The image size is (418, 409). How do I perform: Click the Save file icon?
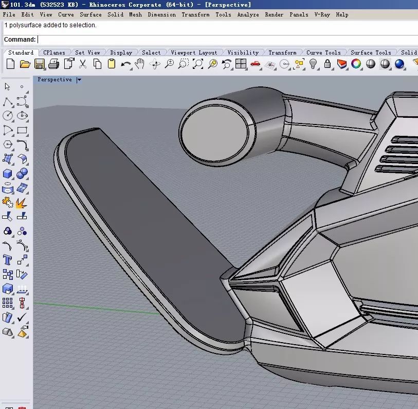(40, 64)
